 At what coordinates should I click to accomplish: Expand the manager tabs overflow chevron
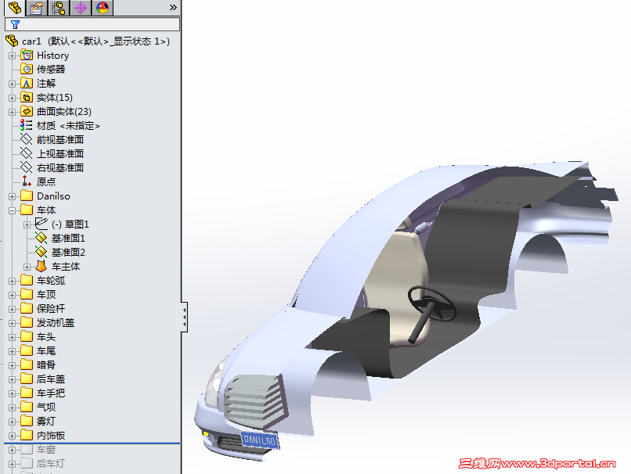click(173, 7)
